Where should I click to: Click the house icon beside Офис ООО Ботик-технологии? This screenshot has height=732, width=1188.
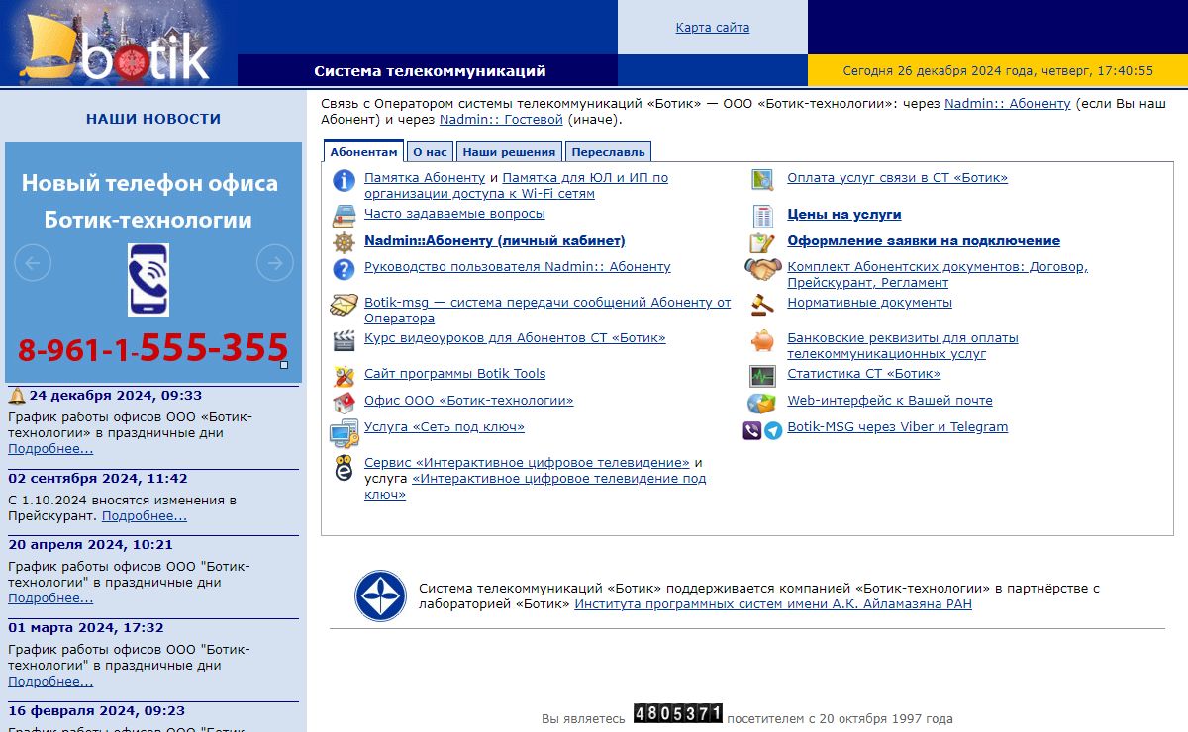tap(344, 403)
